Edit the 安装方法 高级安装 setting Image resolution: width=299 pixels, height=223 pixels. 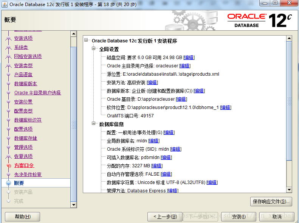pyautogui.click(x=152, y=83)
